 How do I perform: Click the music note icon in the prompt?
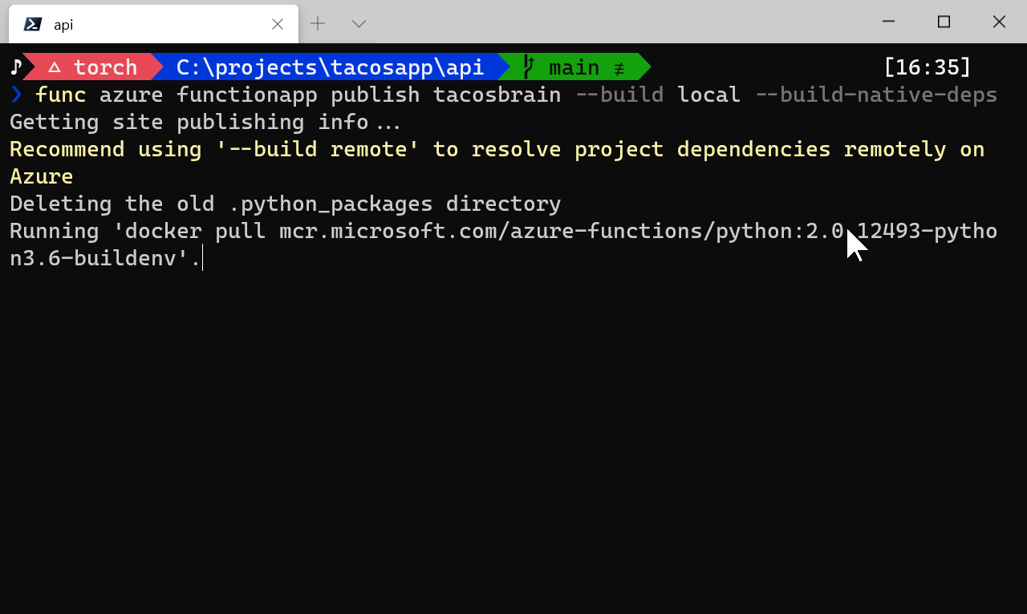[x=15, y=67]
